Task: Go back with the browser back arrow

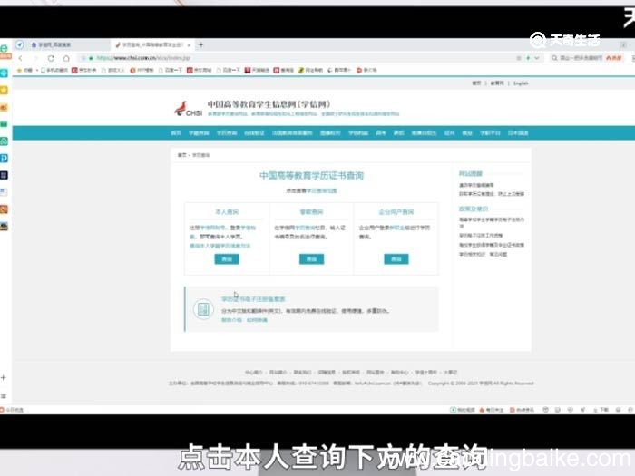Action: [20, 58]
